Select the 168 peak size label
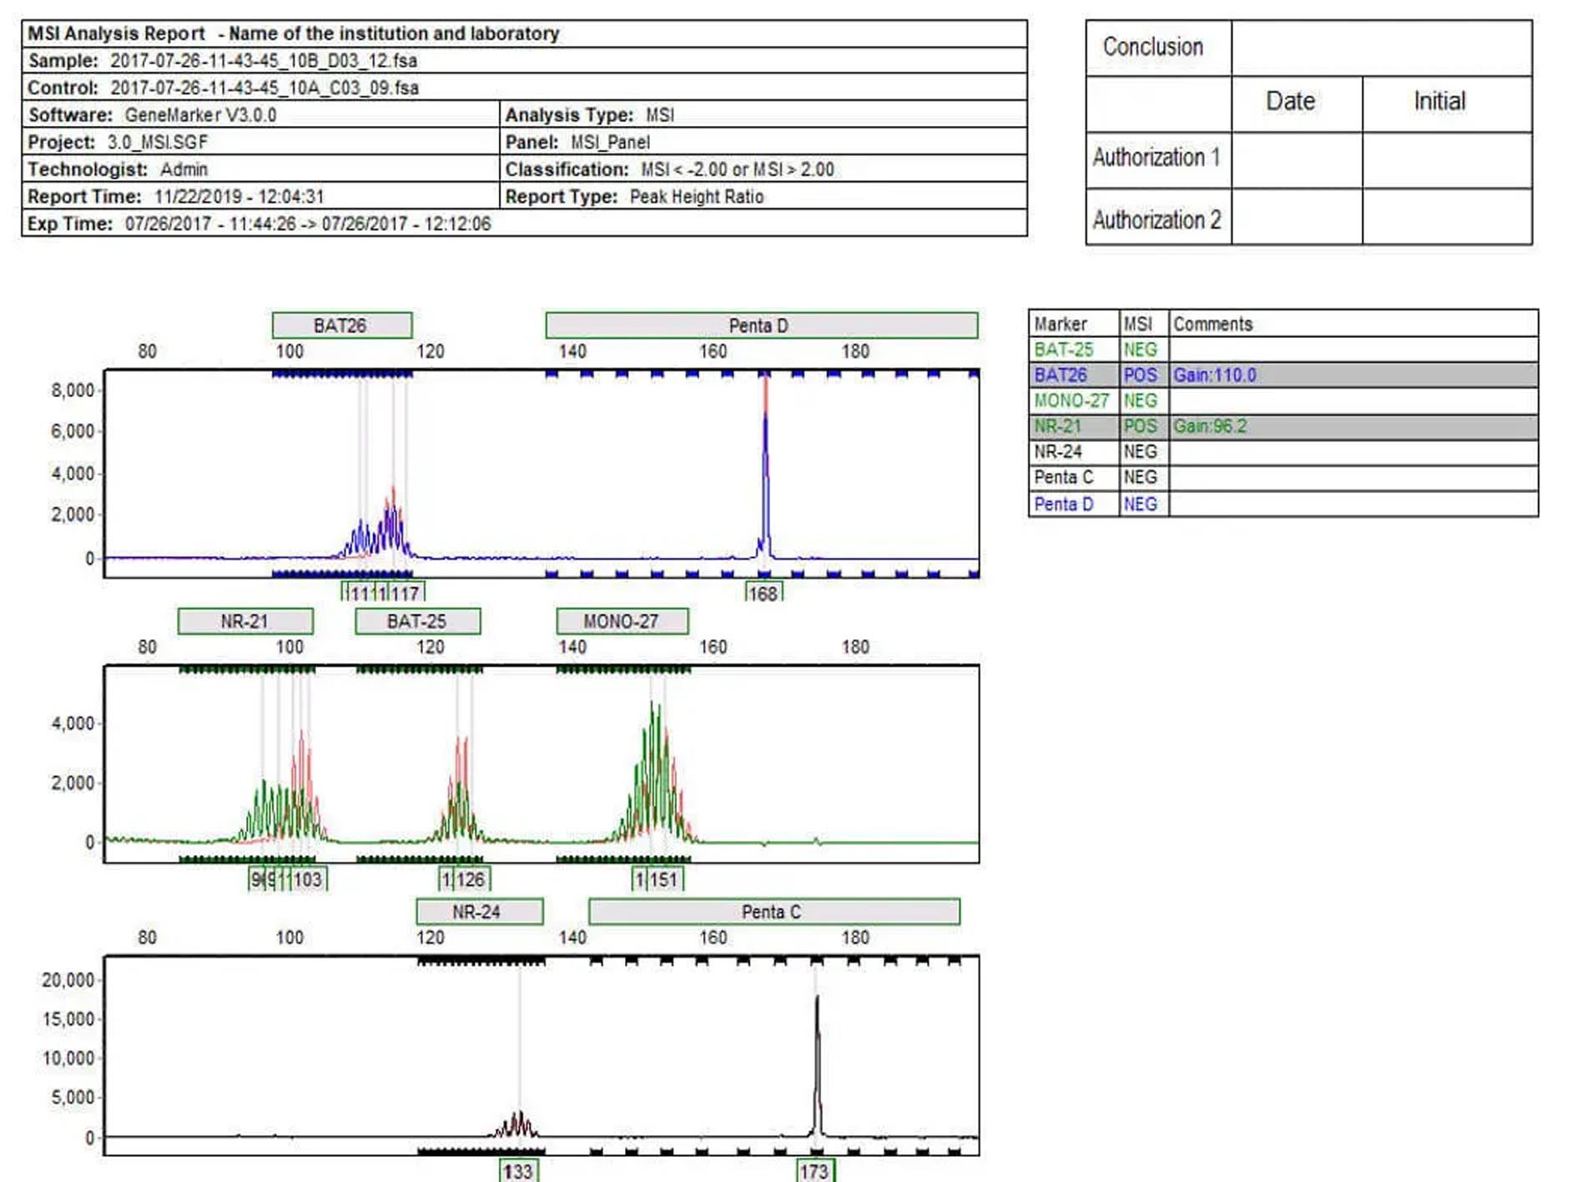The image size is (1577, 1182). (x=763, y=593)
